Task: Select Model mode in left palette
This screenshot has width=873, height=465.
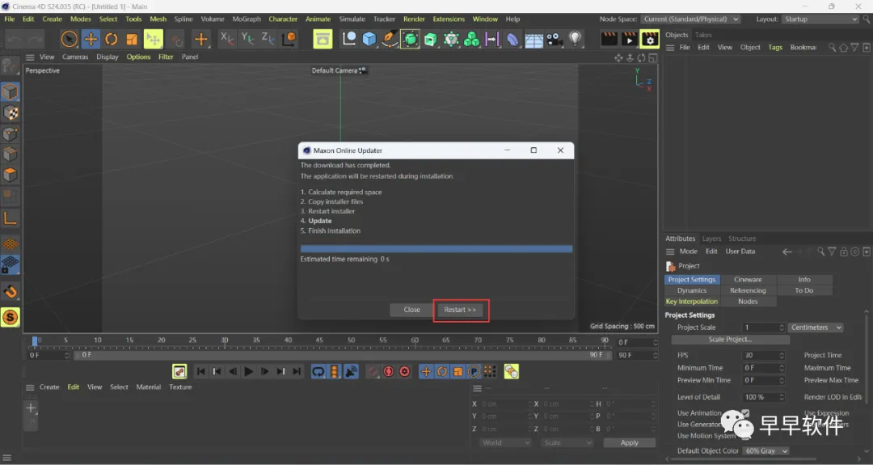Action: coord(10,91)
